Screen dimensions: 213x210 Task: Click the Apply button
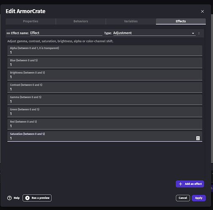point(199,198)
